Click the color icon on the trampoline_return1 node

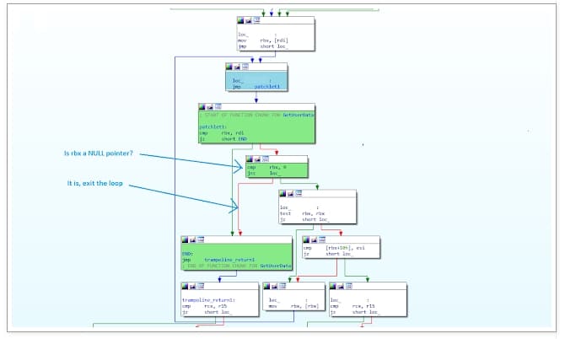click(185, 285)
